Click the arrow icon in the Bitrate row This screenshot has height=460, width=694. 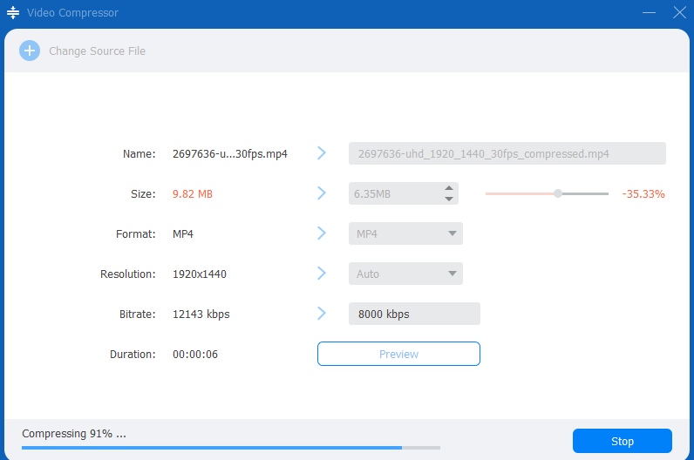pyautogui.click(x=321, y=314)
